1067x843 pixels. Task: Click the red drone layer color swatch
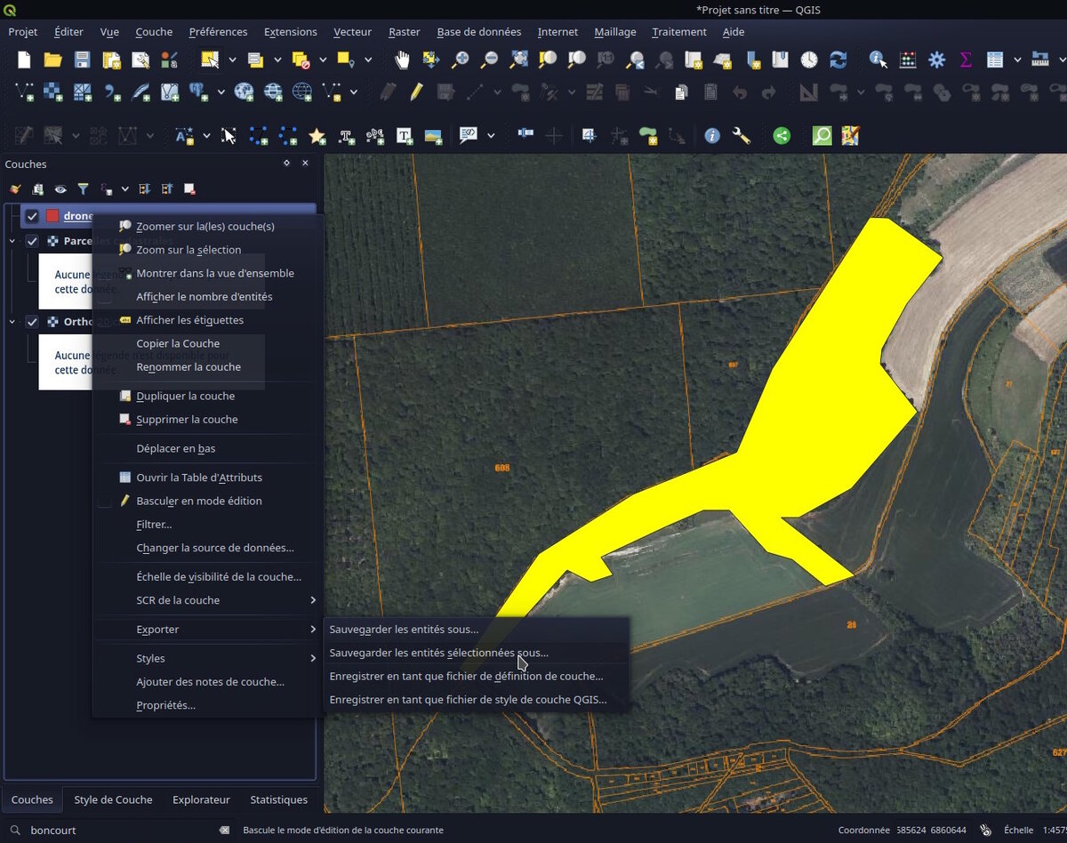pyautogui.click(x=52, y=216)
